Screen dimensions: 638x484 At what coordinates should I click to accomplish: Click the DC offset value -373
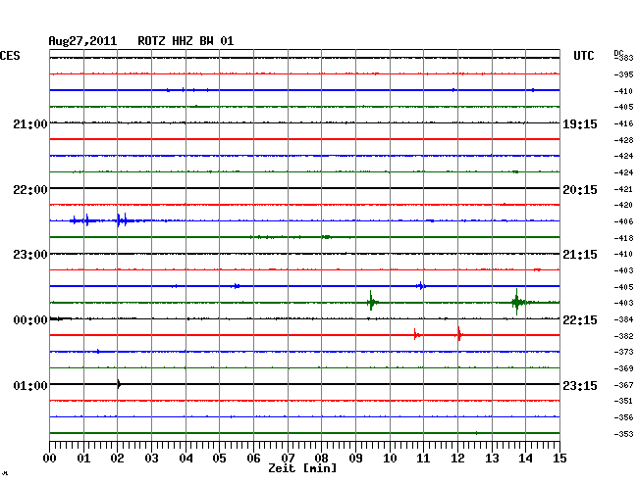coord(623,352)
